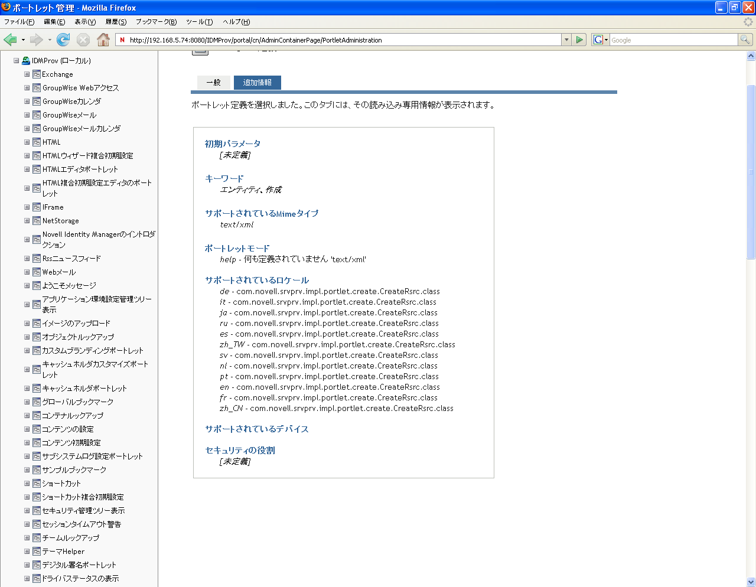The image size is (756, 587).
Task: Select サブシステムログ設定ポートレット in the tree
Action: (93, 456)
